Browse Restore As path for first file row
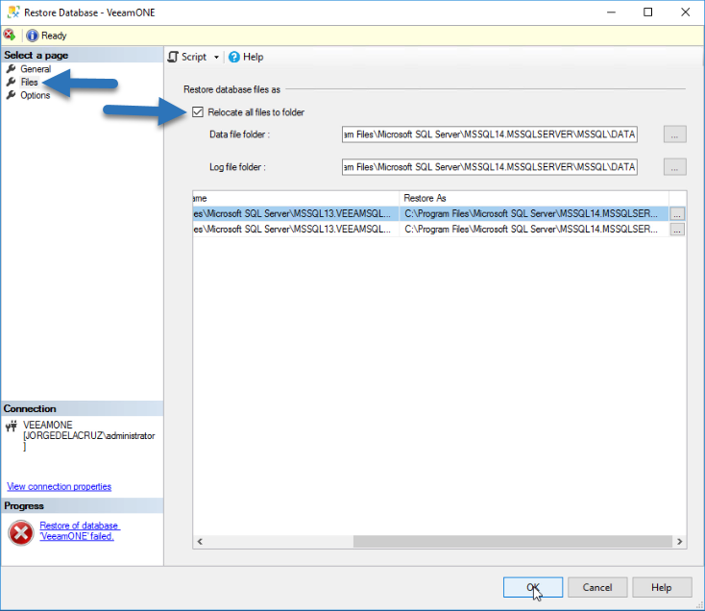Screen dimensions: 705x611 (x=677, y=213)
